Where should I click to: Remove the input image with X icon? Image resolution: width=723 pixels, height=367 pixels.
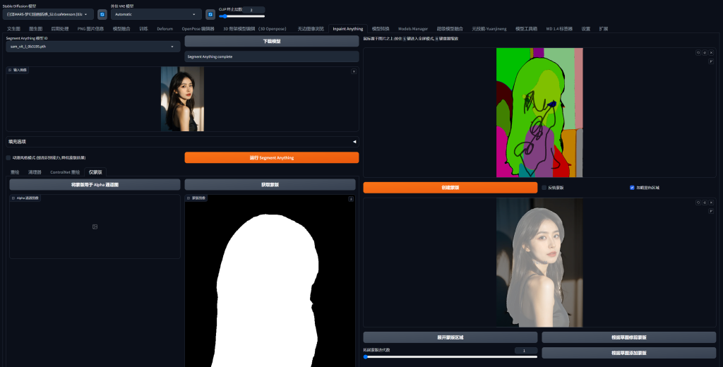pos(354,71)
